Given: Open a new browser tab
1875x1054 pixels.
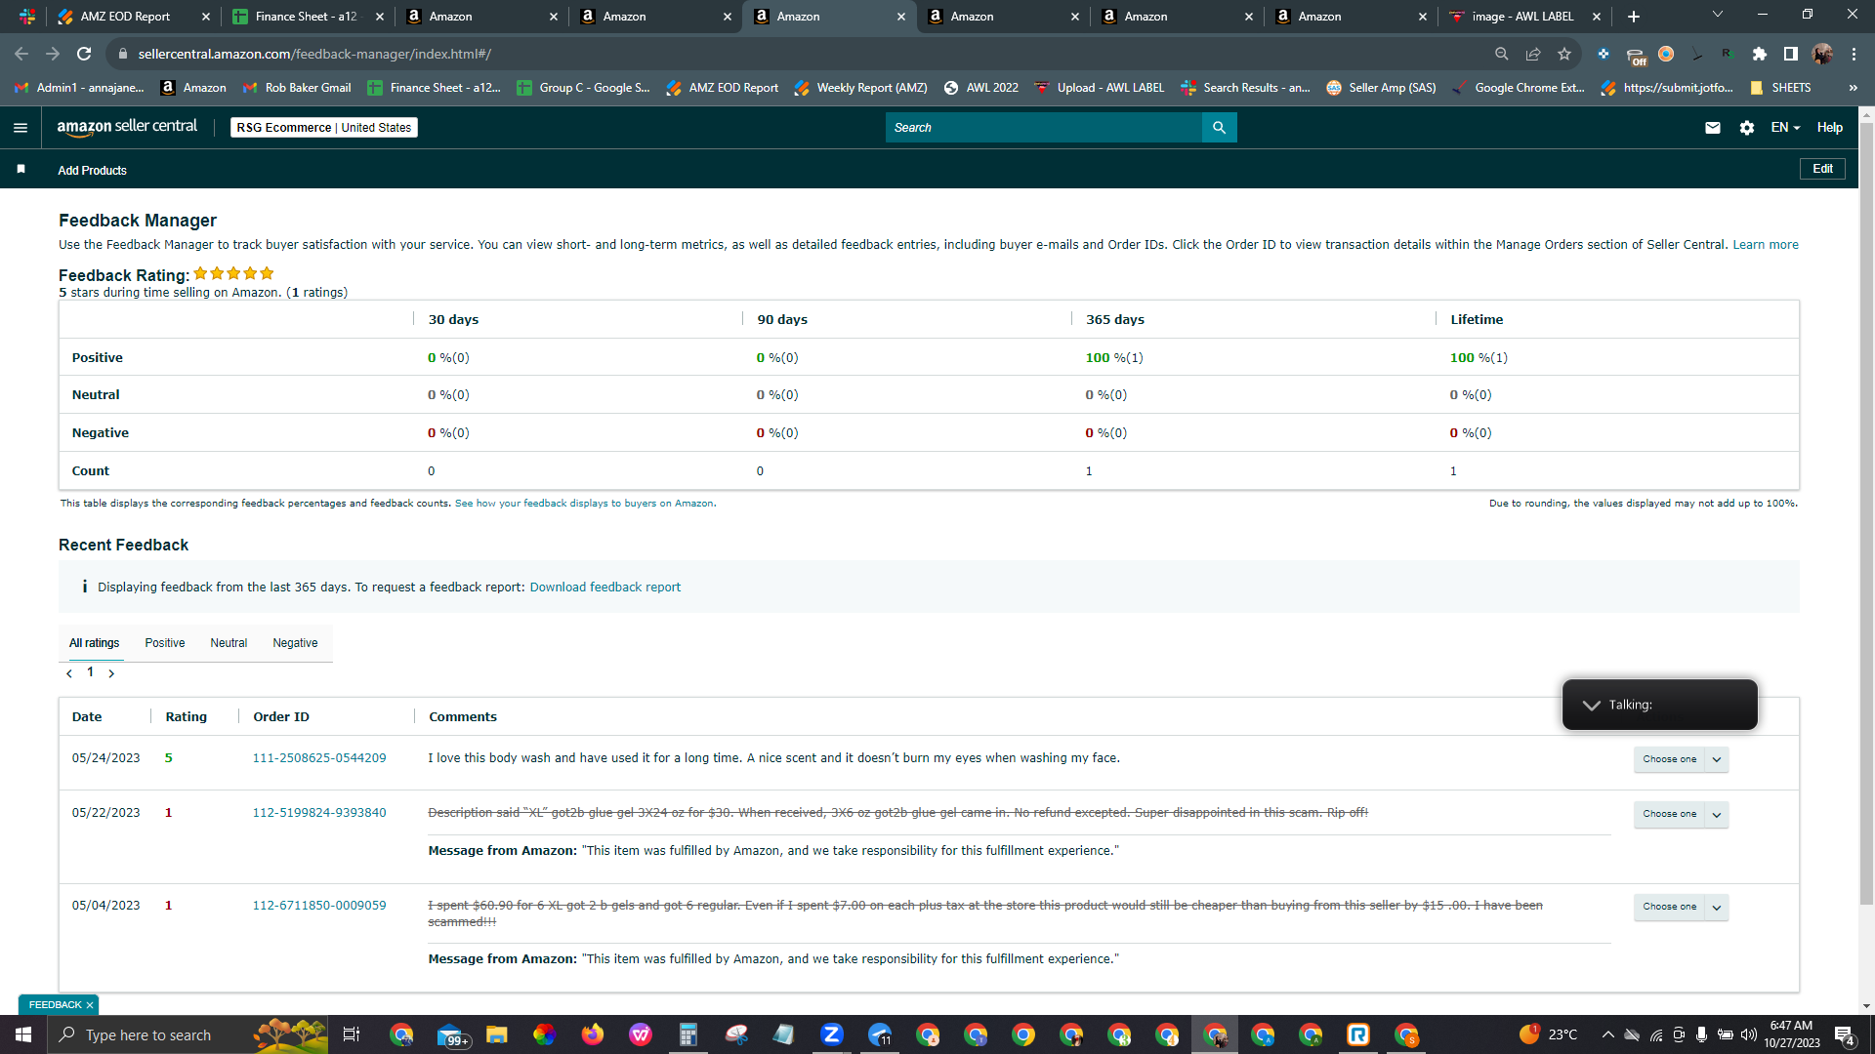Looking at the screenshot, I should (1634, 17).
